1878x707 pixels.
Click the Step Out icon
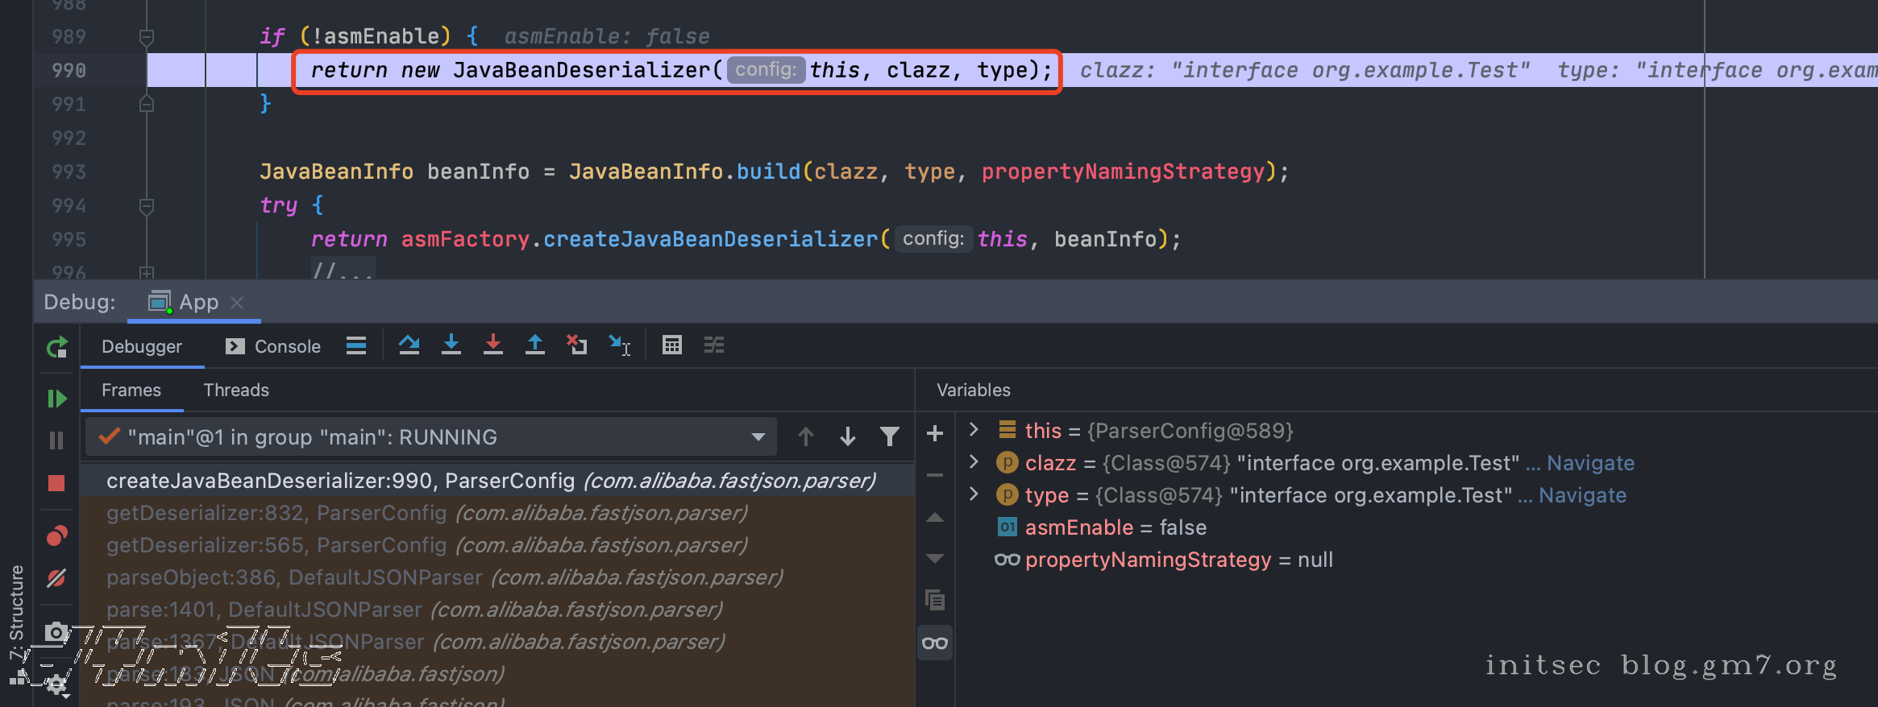(x=535, y=345)
